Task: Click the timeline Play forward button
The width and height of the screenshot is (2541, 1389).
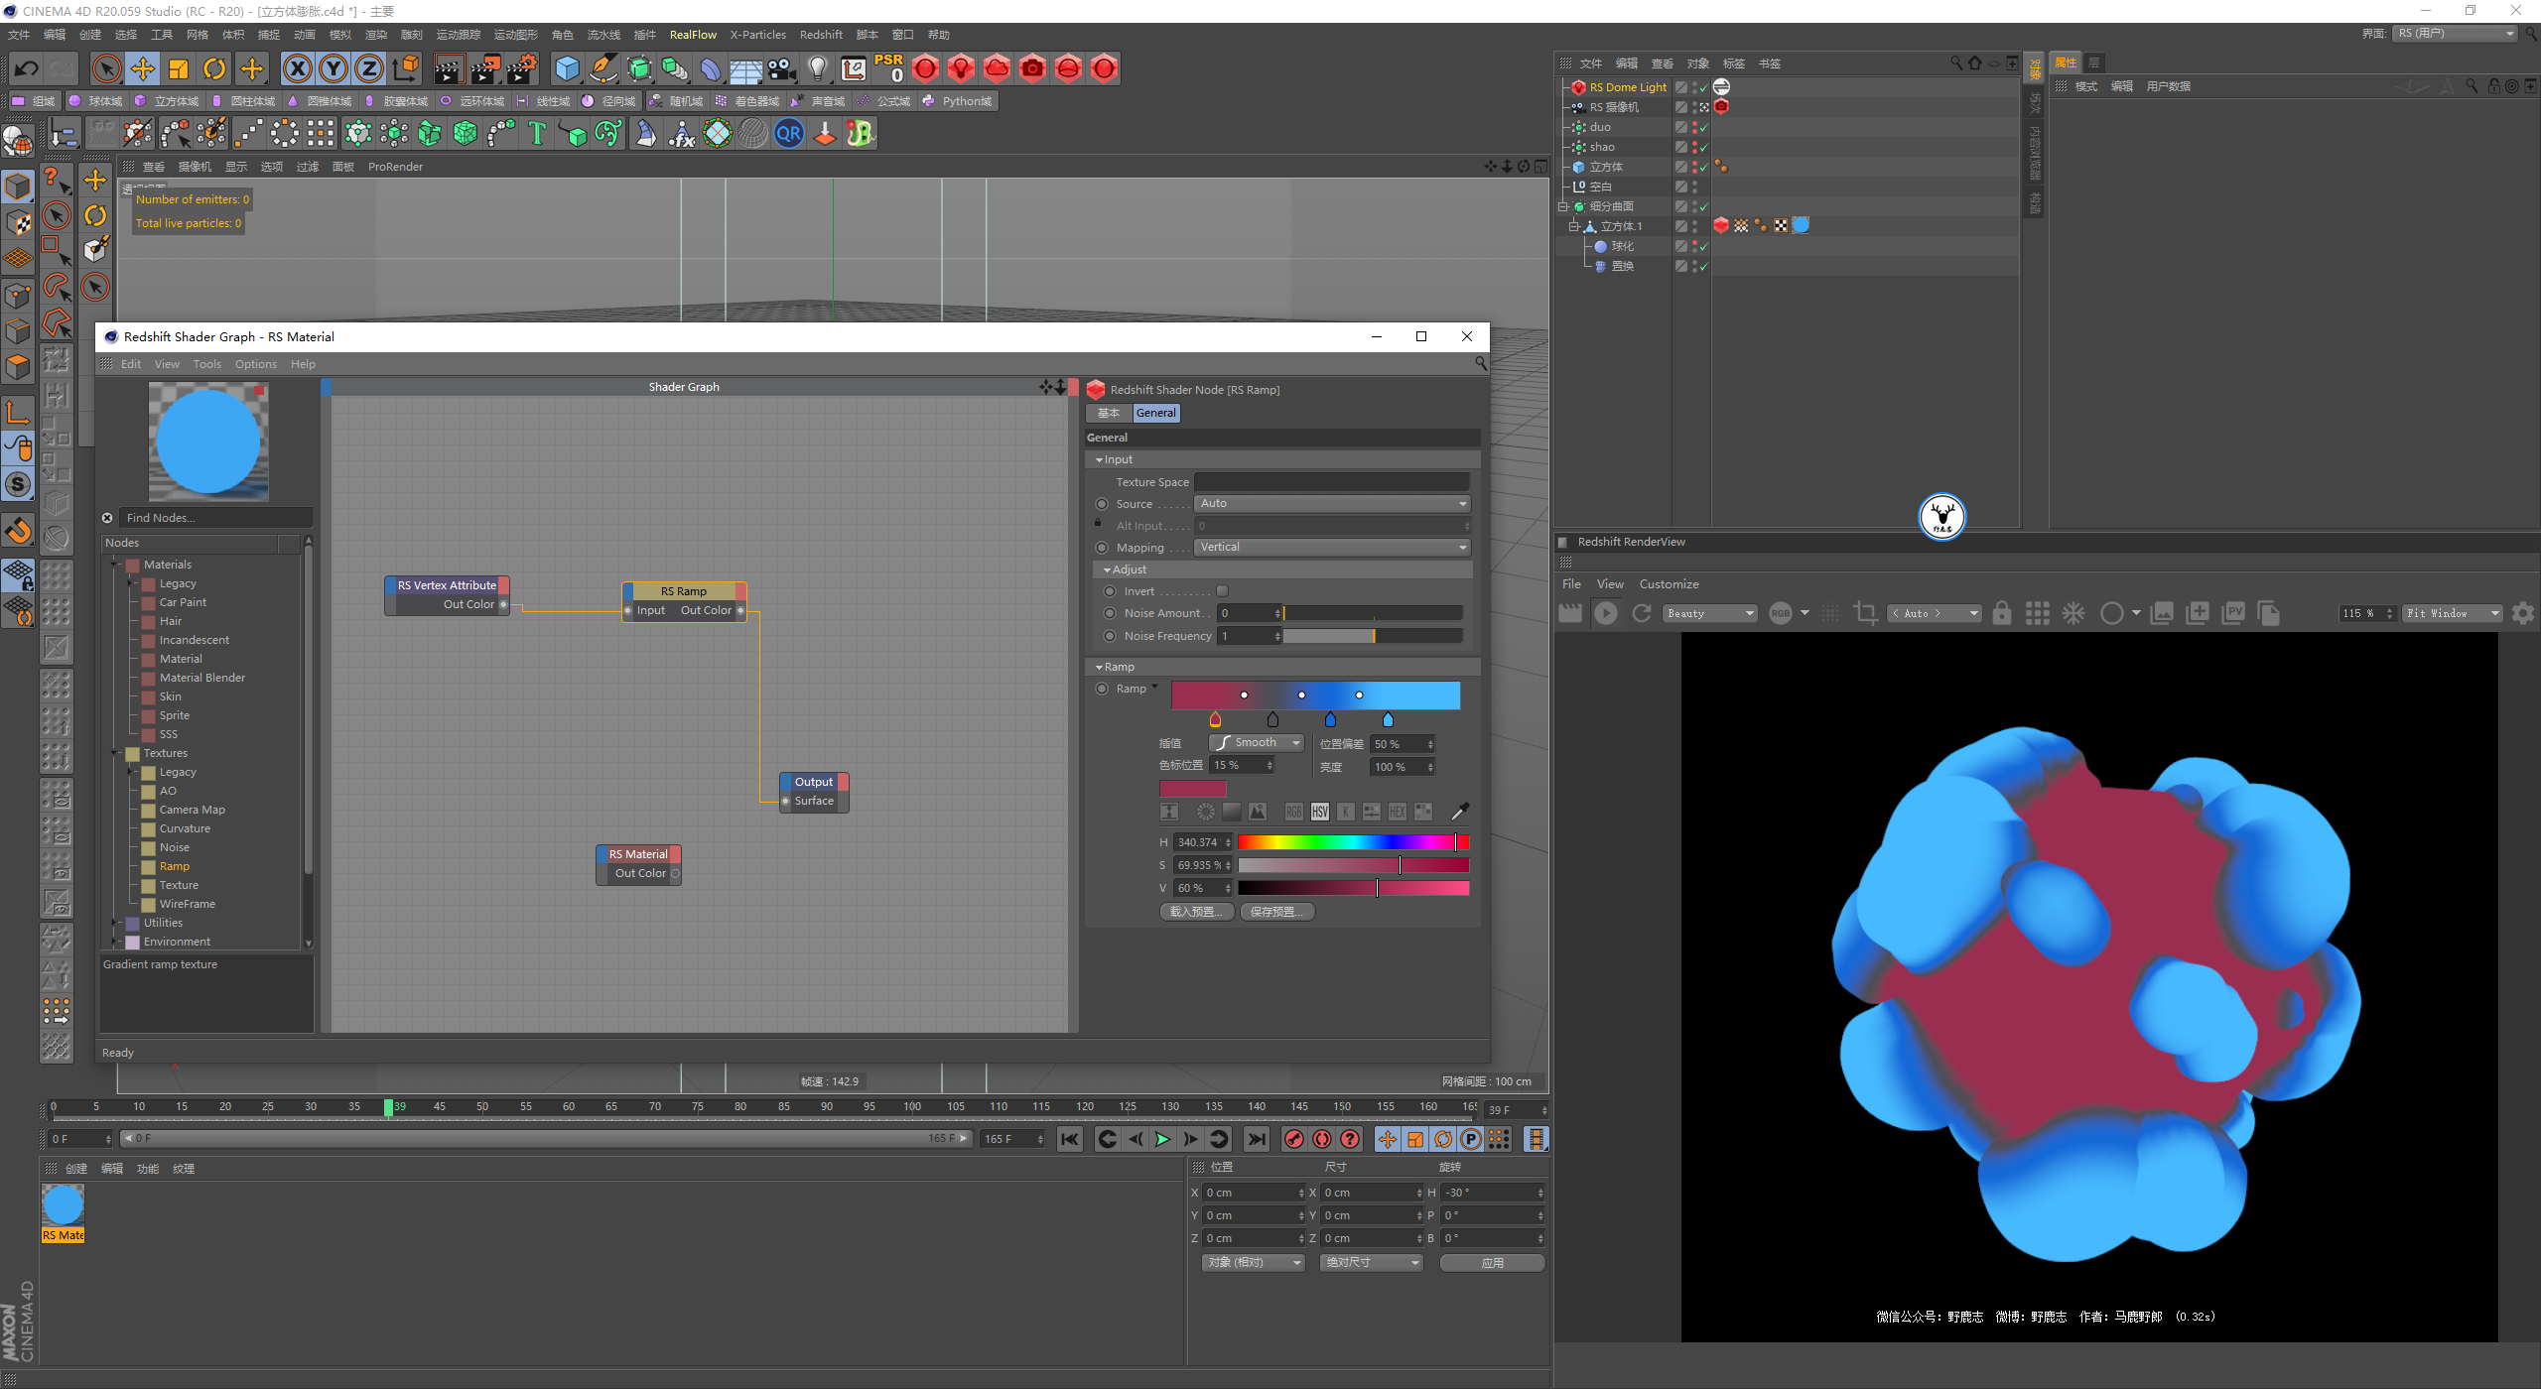Action: point(1162,1139)
